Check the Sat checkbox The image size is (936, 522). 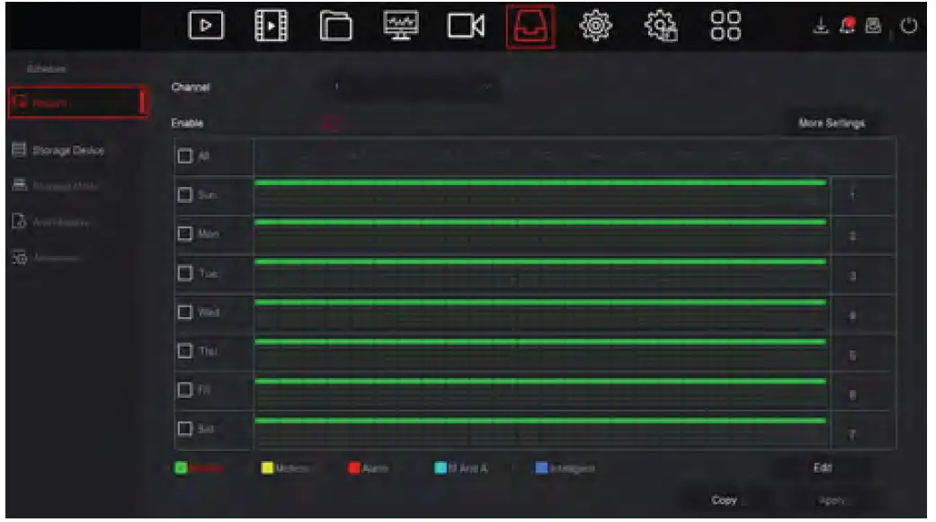[185, 429]
